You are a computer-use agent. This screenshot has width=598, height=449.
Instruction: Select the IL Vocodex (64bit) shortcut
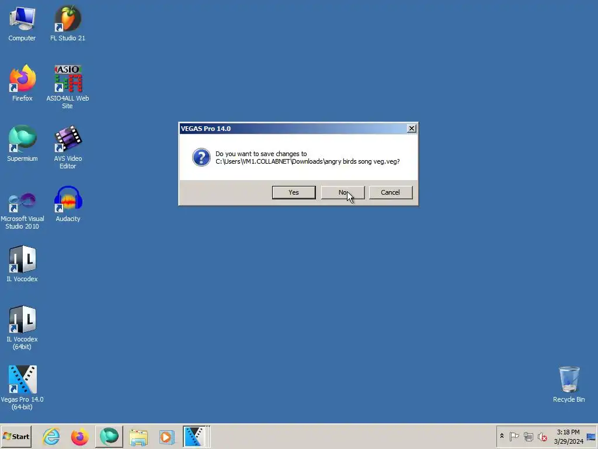(x=22, y=327)
